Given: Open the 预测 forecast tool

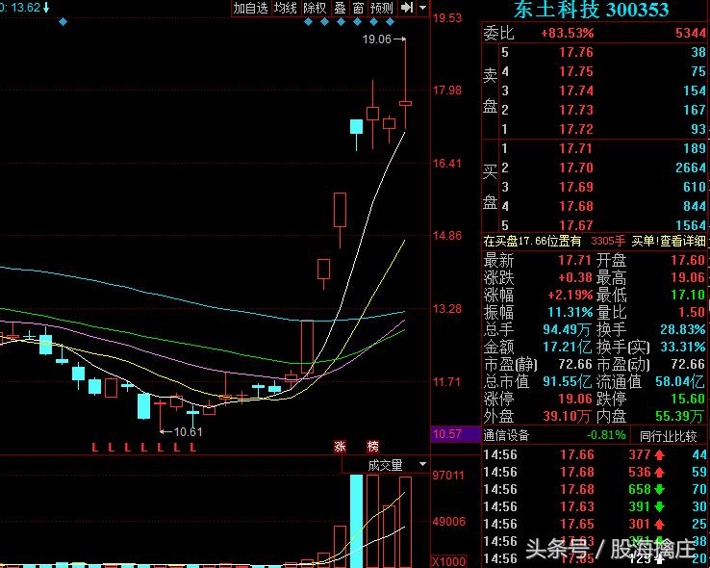Looking at the screenshot, I should [382, 8].
